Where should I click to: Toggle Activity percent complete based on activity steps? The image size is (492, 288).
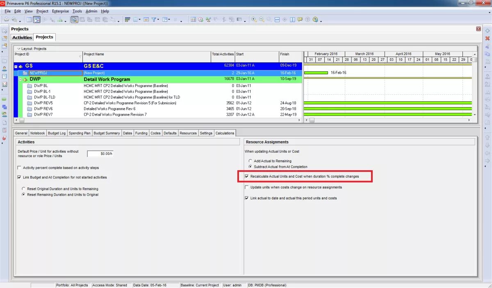[19, 168]
